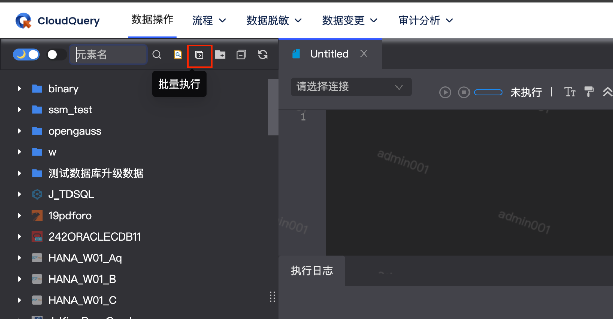Open the document search icon in sidebar toolbar
613x319 pixels.
pyautogui.click(x=178, y=55)
